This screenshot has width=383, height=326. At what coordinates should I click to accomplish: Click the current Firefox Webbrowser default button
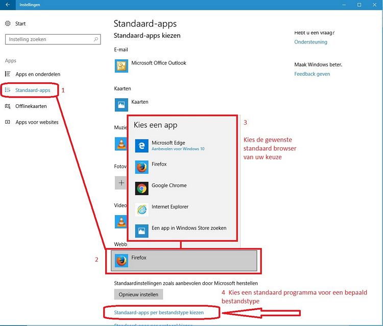184,261
